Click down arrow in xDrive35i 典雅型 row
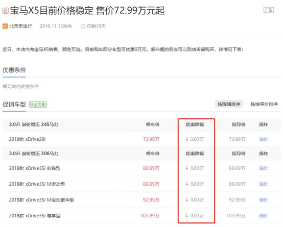Screen dimensions: 283x227 tap(187, 168)
